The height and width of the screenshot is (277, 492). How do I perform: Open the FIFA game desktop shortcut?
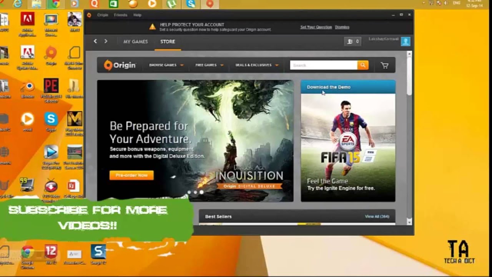(x=75, y=22)
